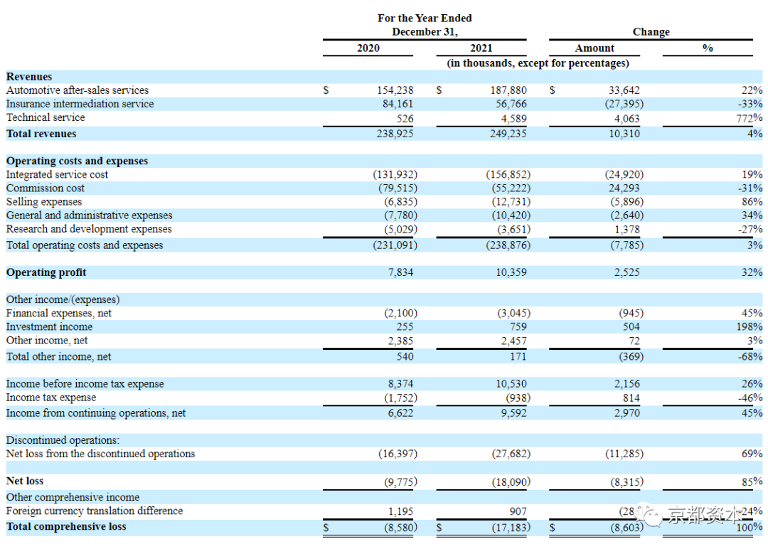
Task: Click the Income tax expense label
Action: (x=51, y=398)
